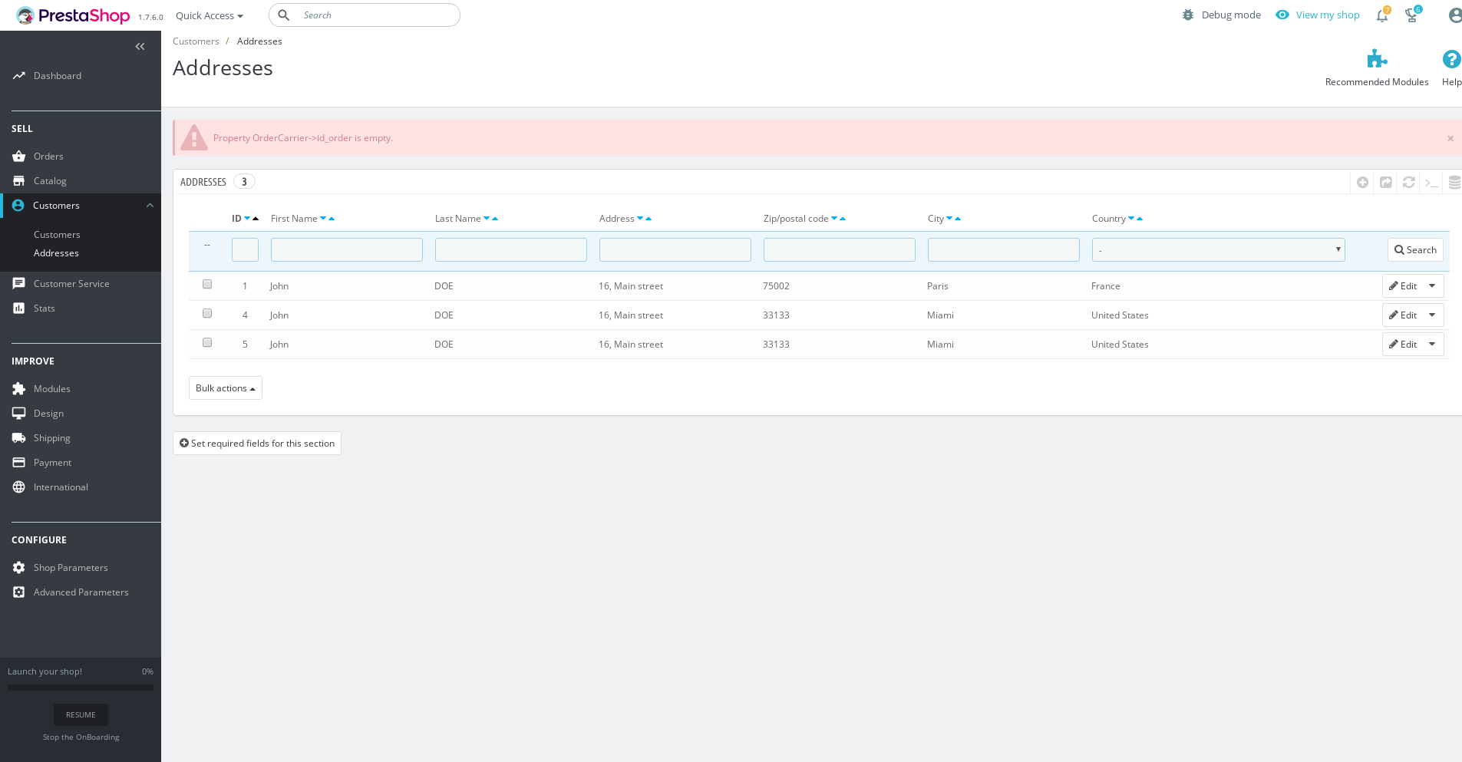
Task: Open the trophy gamification icon
Action: click(1411, 15)
